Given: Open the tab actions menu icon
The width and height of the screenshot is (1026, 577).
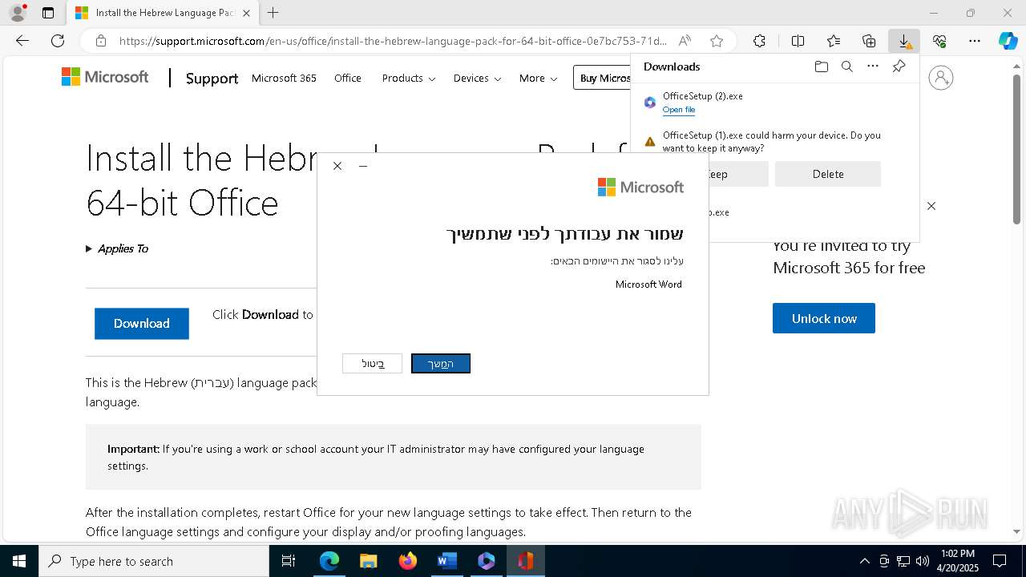Looking at the screenshot, I should [x=48, y=13].
